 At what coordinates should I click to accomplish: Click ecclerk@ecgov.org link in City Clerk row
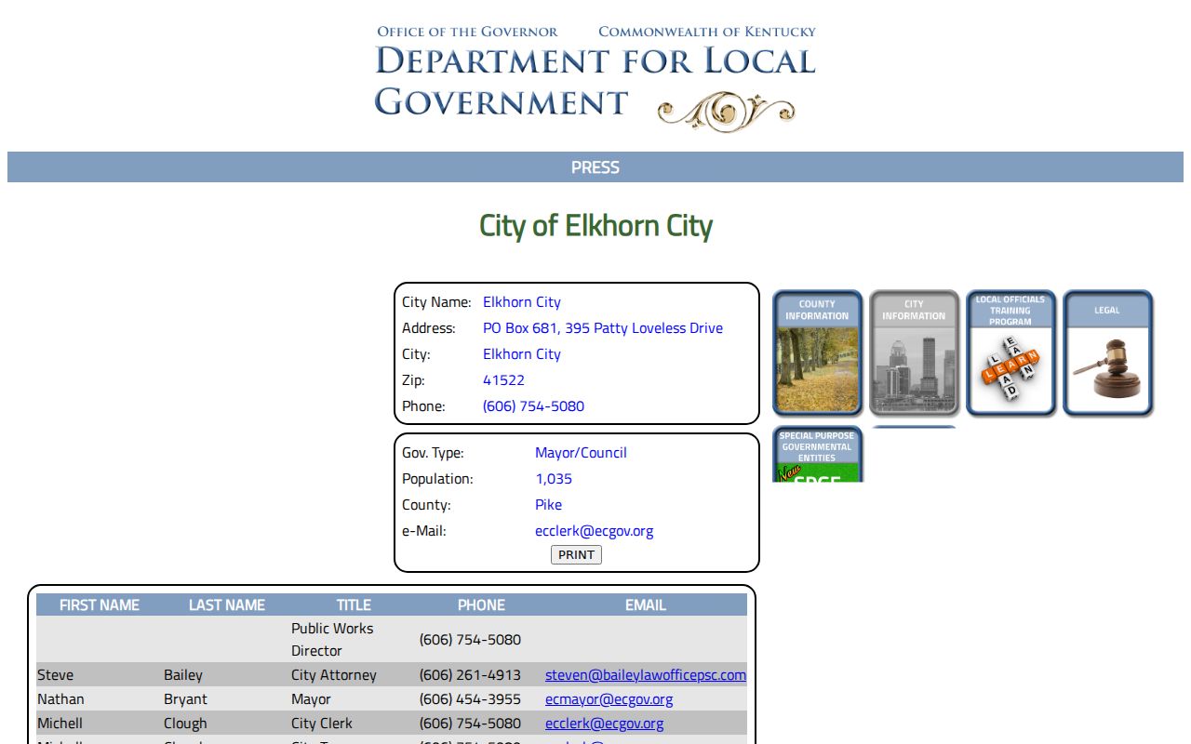pyautogui.click(x=604, y=724)
